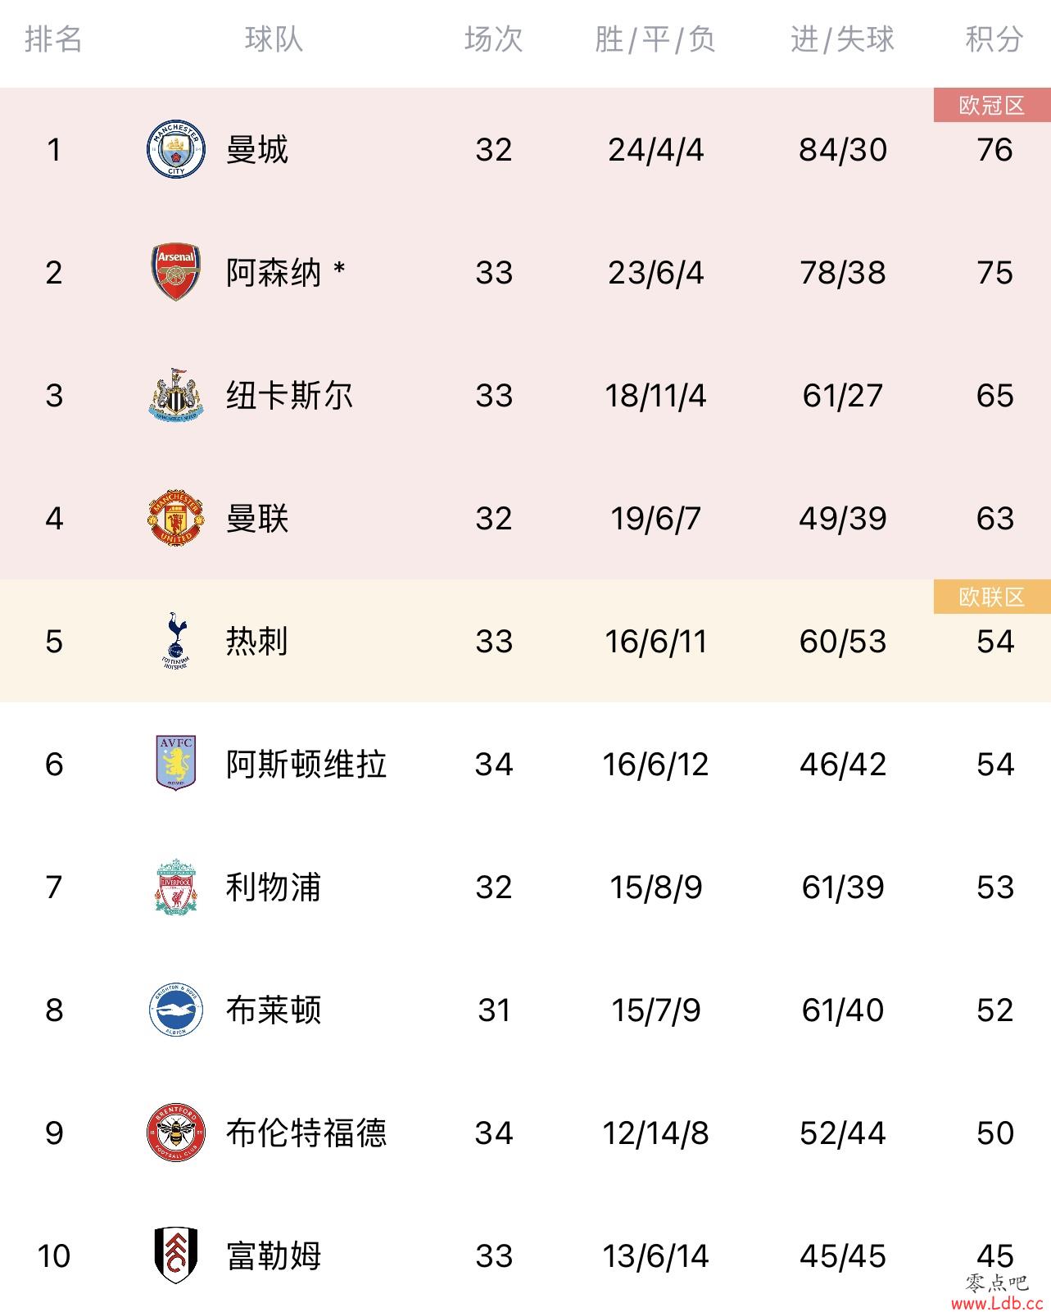Select the 积分 column header

[994, 39]
